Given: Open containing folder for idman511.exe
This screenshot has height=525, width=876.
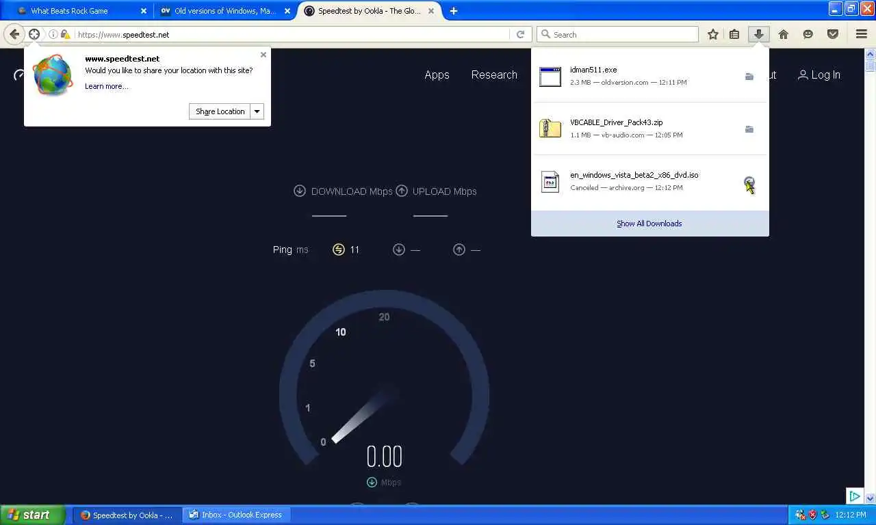Looking at the screenshot, I should click(749, 77).
